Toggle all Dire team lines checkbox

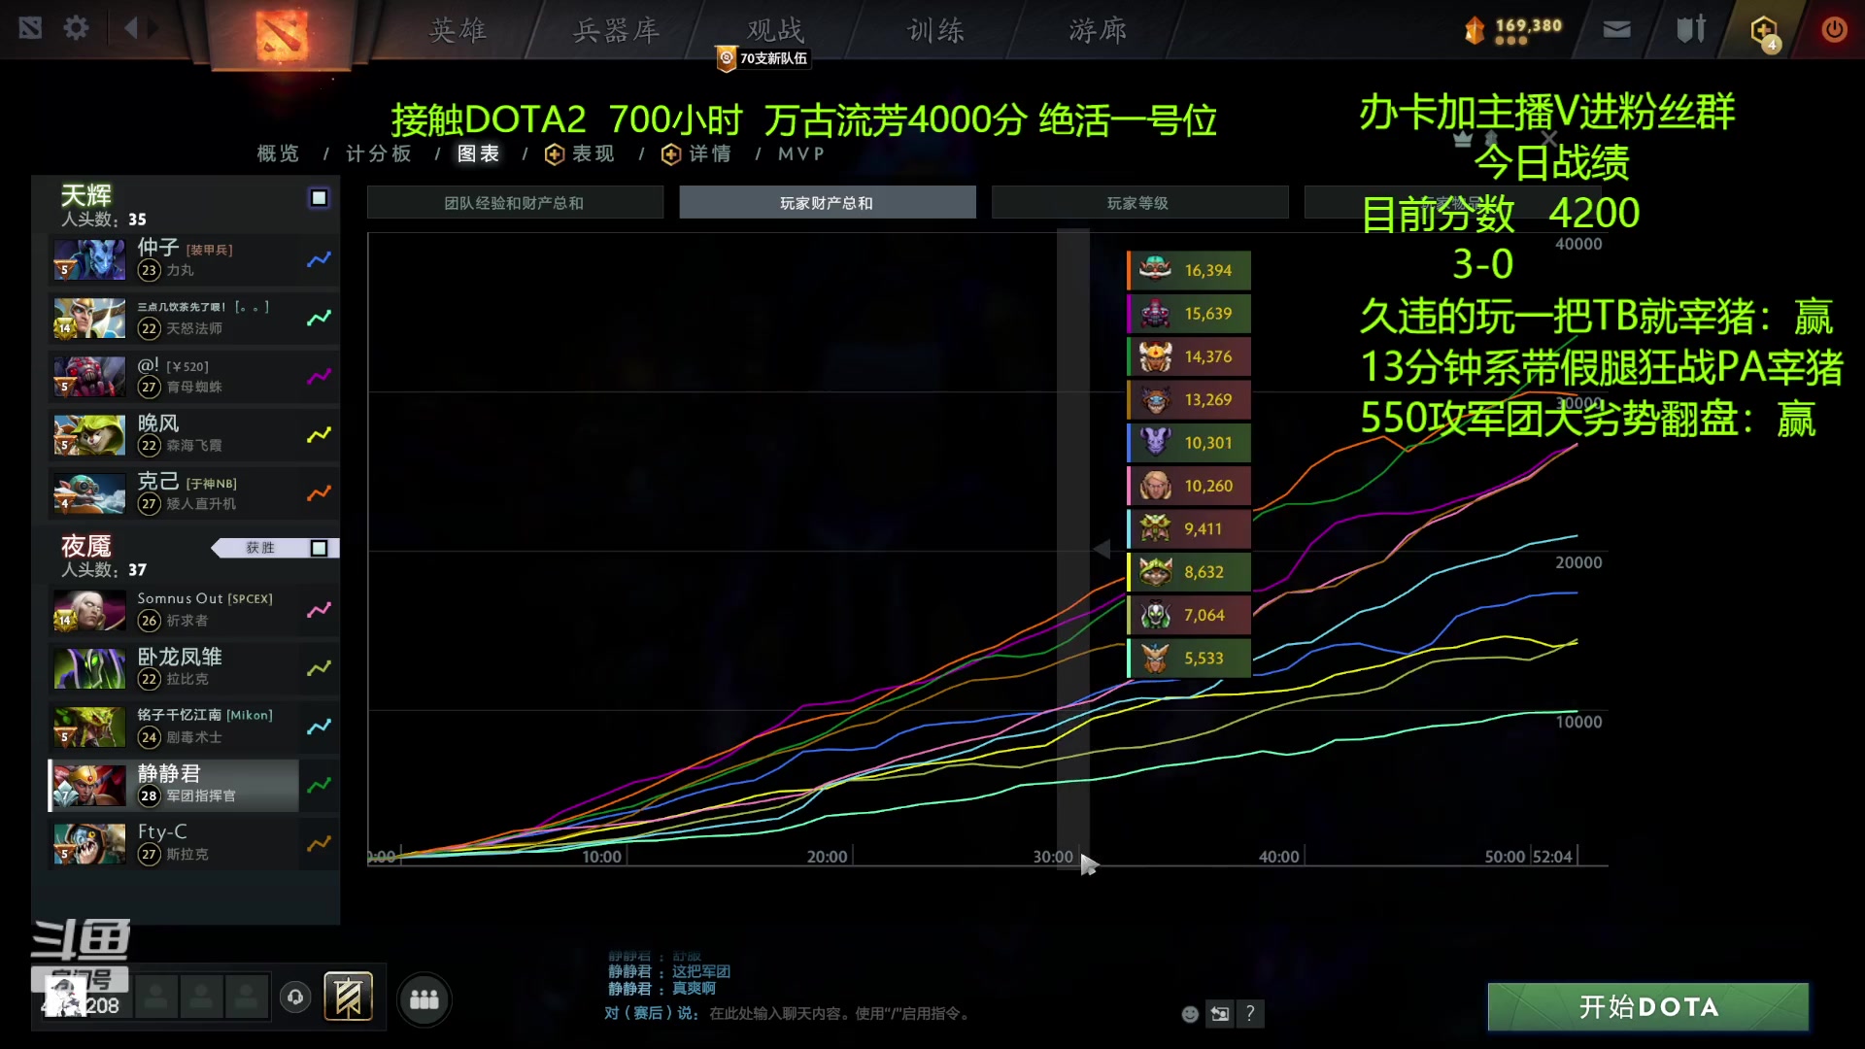[x=319, y=548]
